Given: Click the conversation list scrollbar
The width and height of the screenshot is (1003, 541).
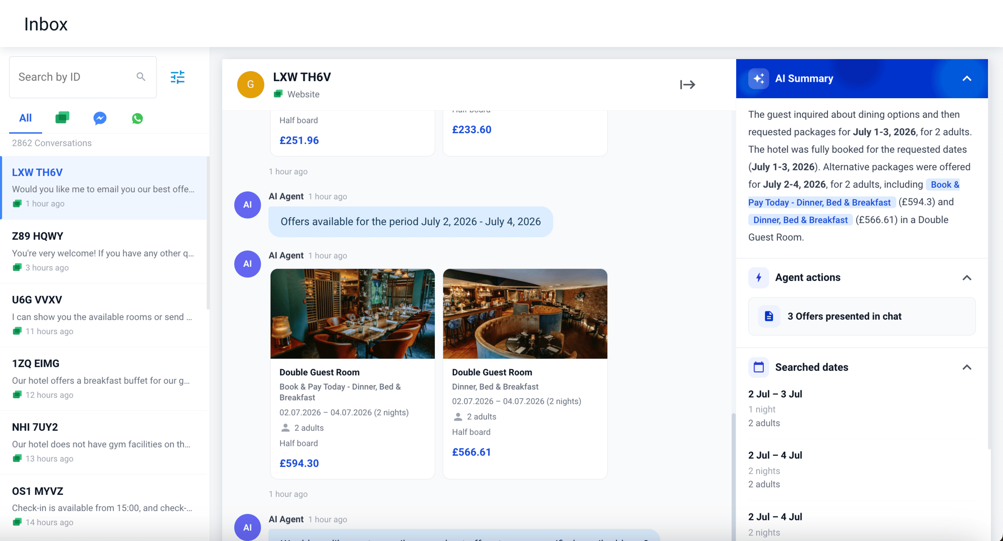Looking at the screenshot, I should tap(208, 233).
